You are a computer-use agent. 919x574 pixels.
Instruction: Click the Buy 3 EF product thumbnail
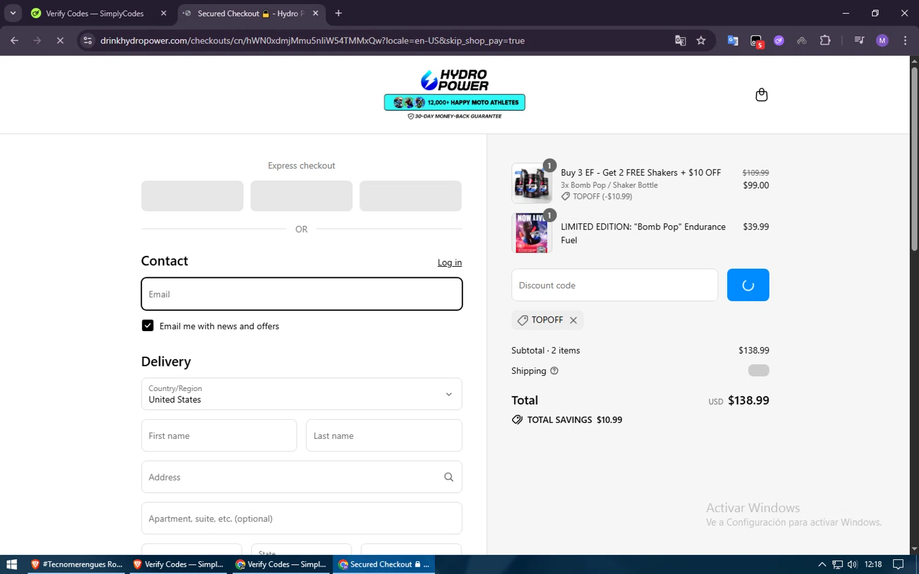[x=532, y=183]
